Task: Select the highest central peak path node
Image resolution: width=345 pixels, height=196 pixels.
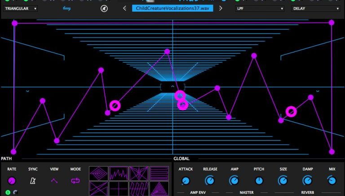Action: click(167, 52)
